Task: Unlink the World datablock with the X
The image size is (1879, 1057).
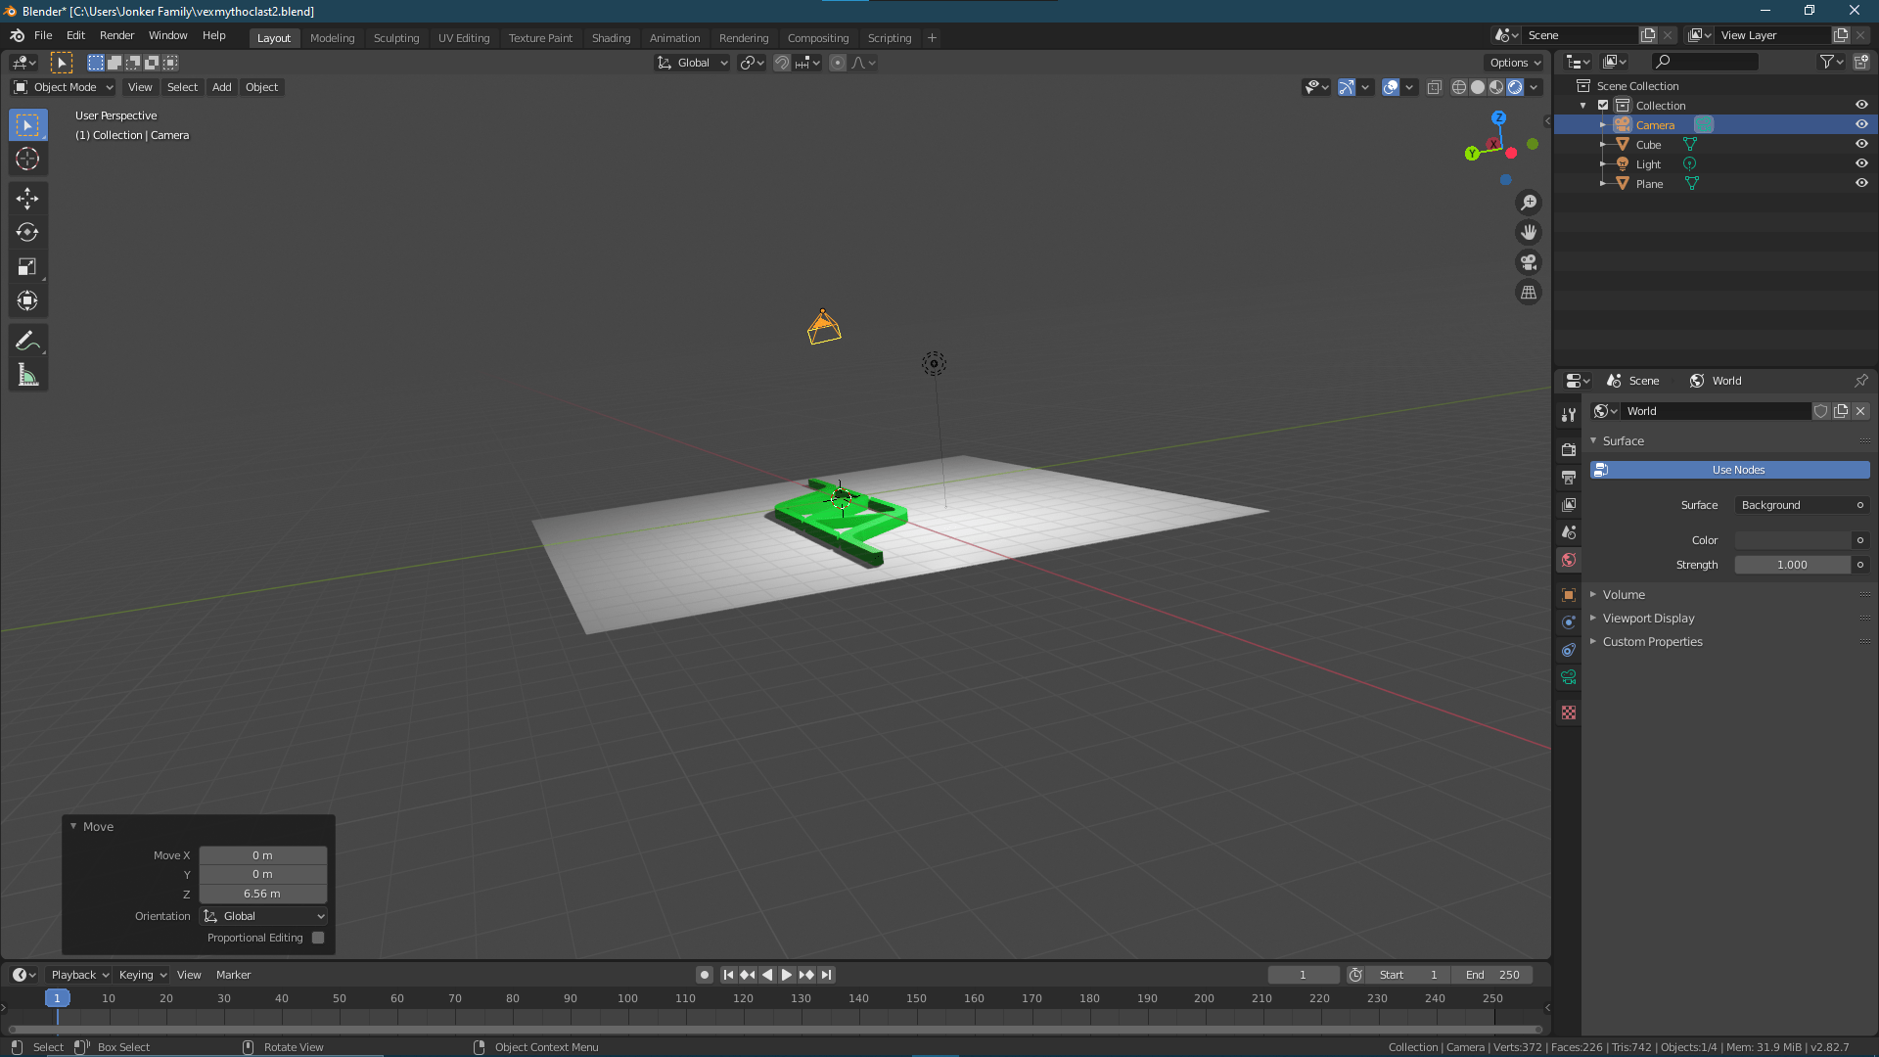Action: tap(1860, 411)
